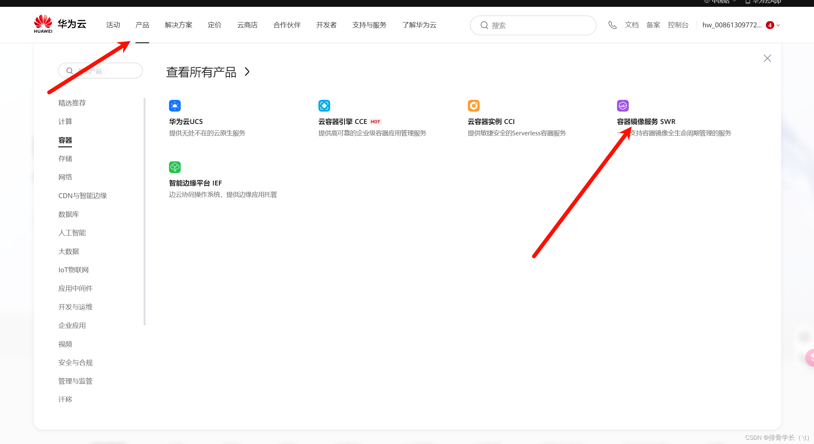
Task: Focus the product search input field
Action: point(100,71)
